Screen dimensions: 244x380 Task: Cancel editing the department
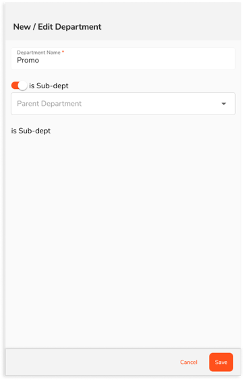coord(189,362)
